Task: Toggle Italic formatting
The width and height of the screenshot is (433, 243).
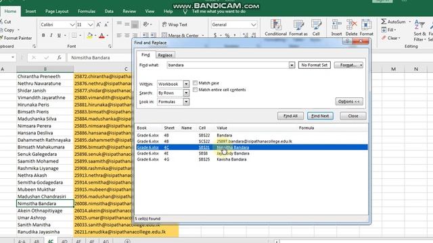Action: (x=51, y=36)
